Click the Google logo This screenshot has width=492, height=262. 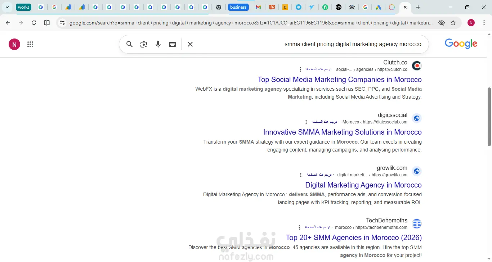461,44
